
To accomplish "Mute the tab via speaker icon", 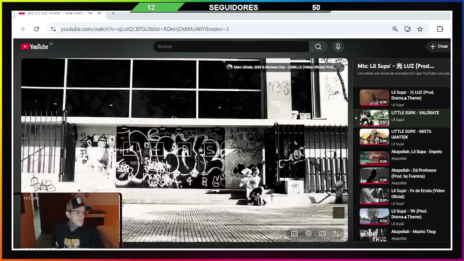I will 90,13.
